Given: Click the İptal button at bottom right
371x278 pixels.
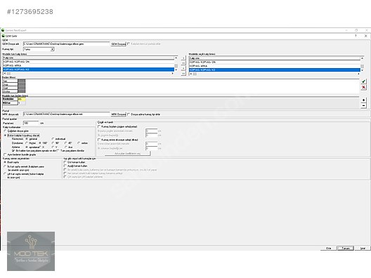Looking at the screenshot, I should click(363, 249).
